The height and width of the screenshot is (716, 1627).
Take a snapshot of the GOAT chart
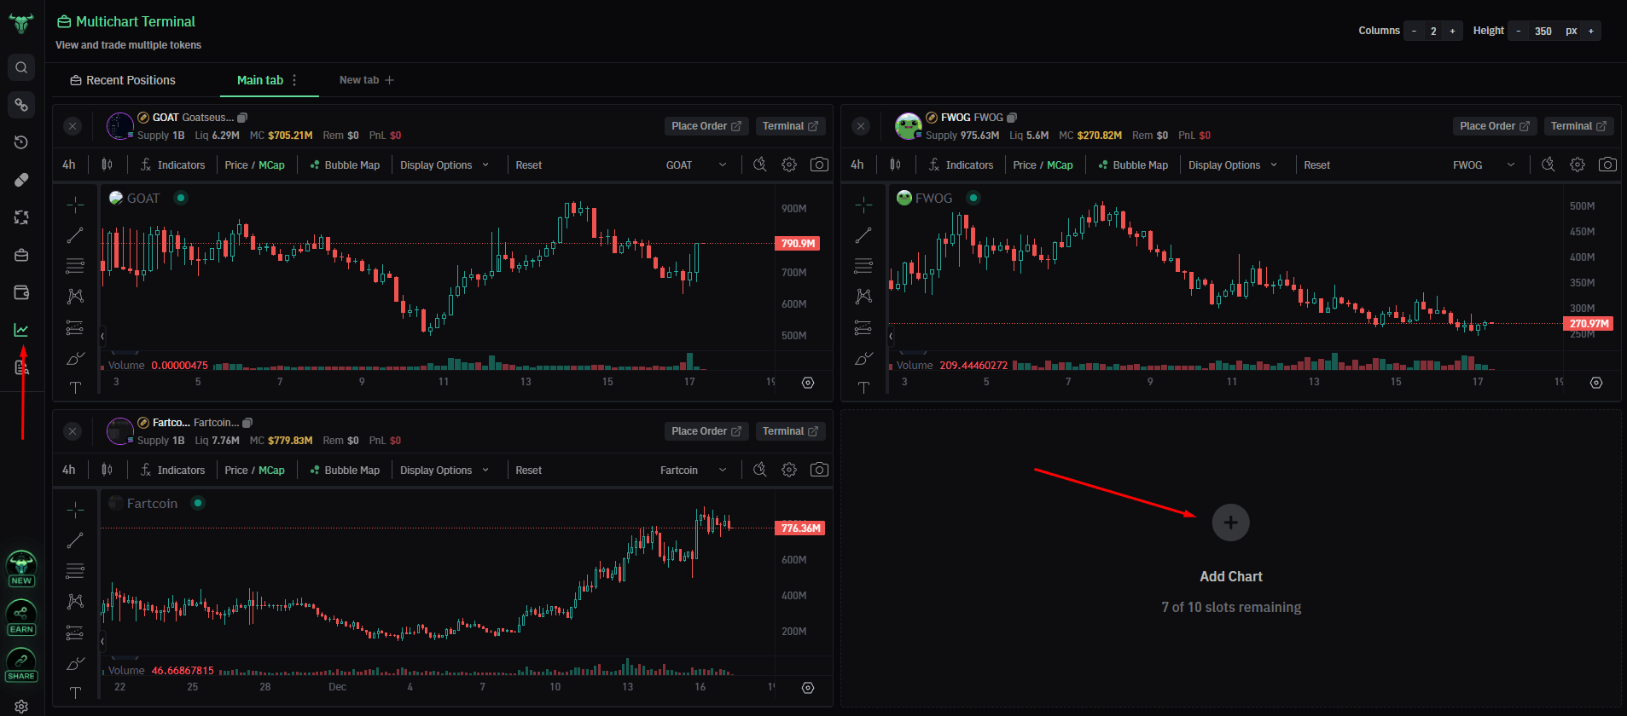[819, 165]
